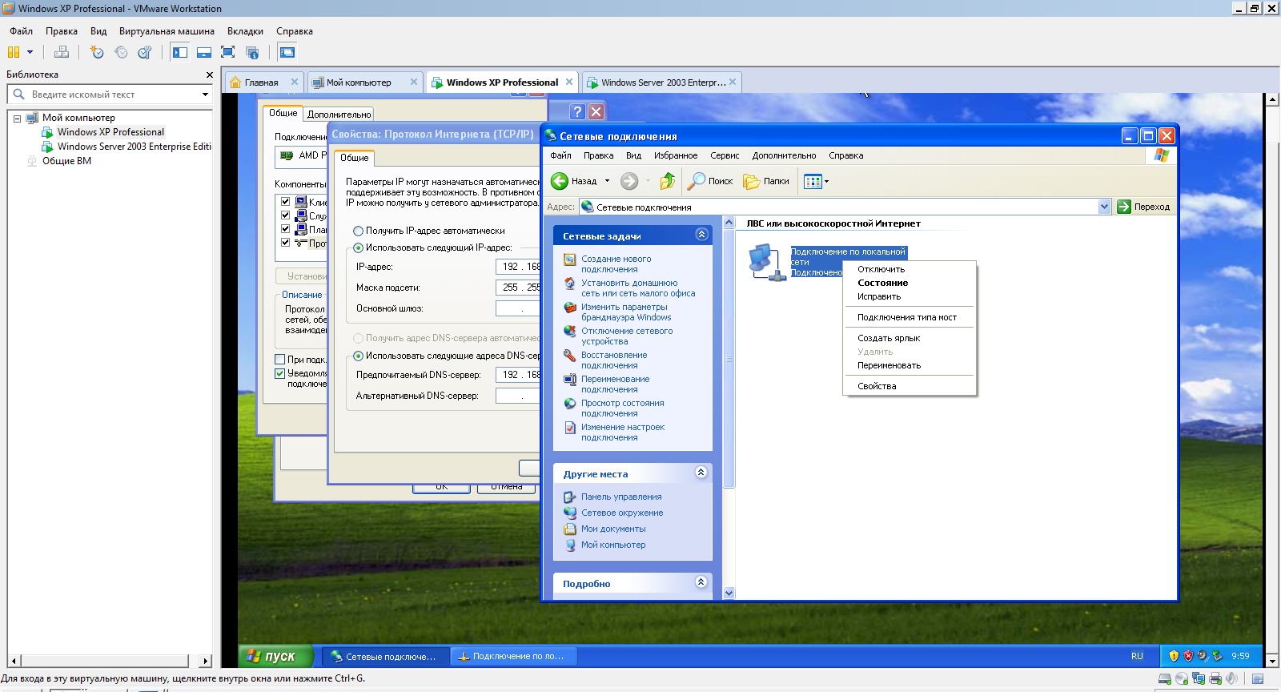The width and height of the screenshot is (1281, 692).
Task: Click the VMware pause virtual machine icon
Action: point(14,52)
